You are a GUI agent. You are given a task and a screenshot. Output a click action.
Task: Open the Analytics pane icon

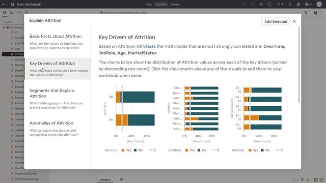pyautogui.click(x=19, y=12)
